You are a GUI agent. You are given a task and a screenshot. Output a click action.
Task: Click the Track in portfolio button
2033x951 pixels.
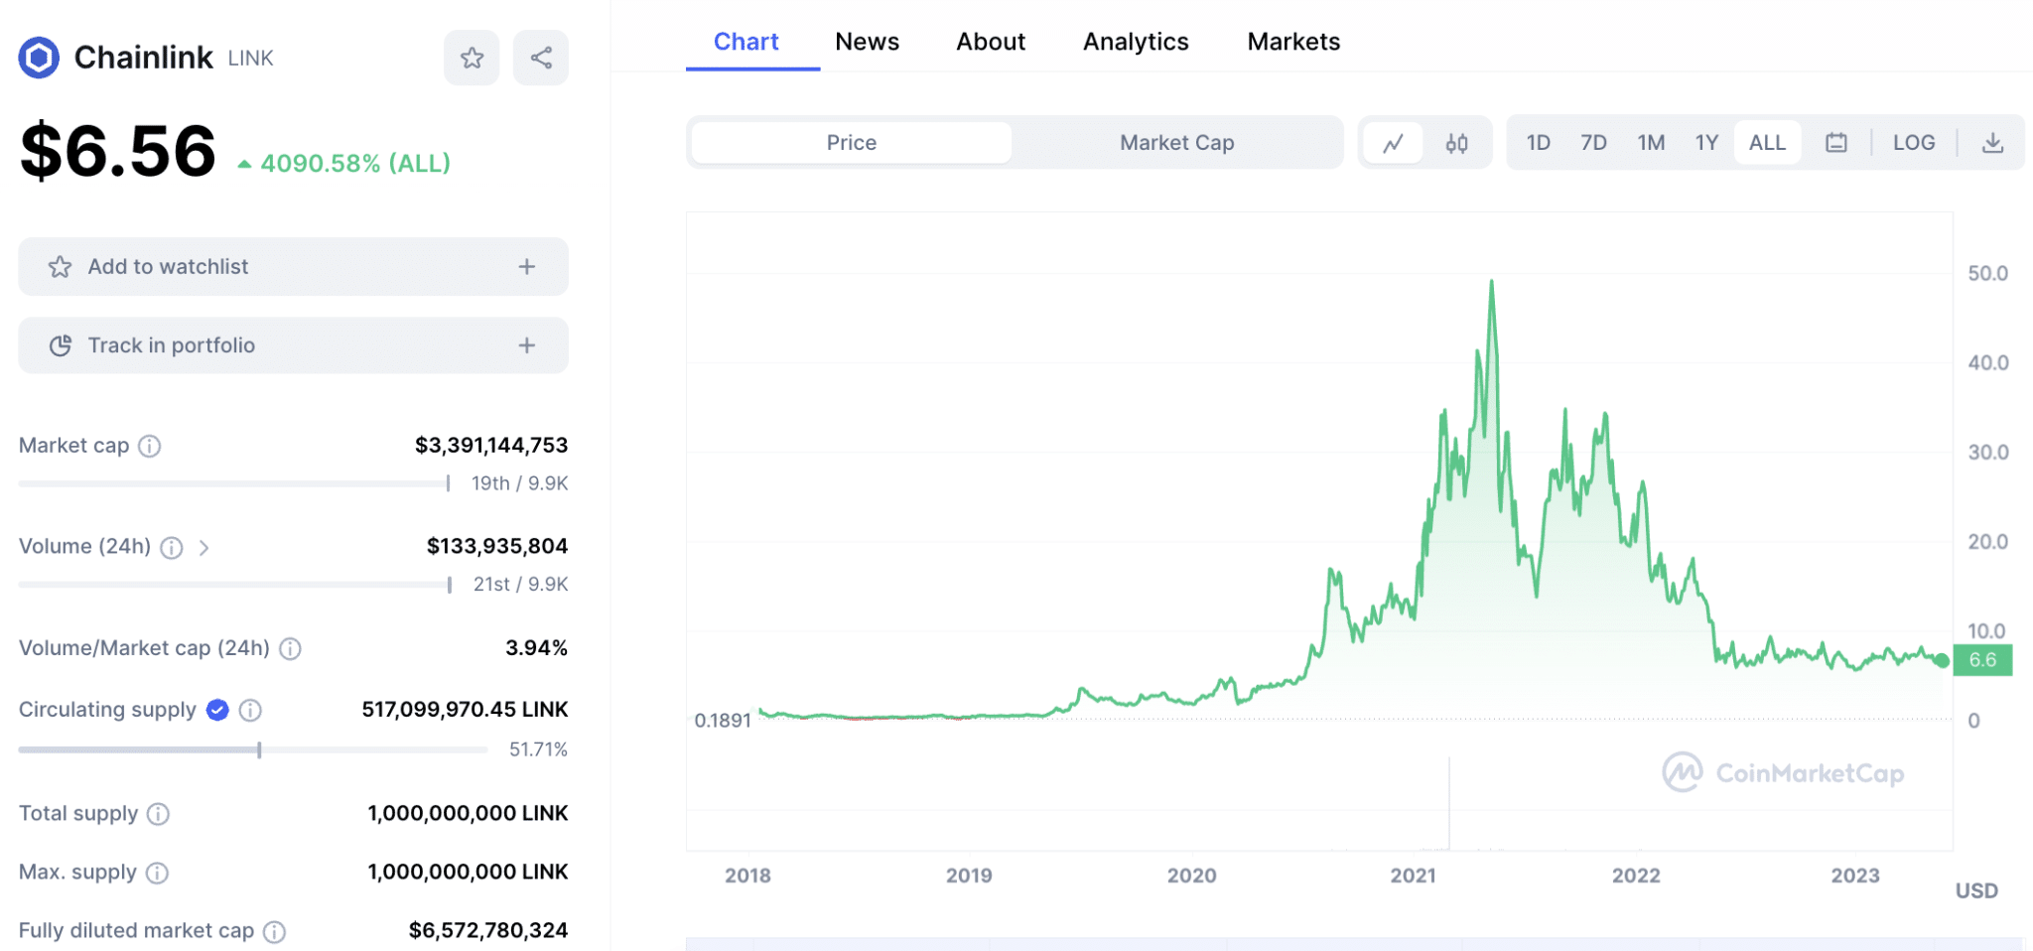293,344
